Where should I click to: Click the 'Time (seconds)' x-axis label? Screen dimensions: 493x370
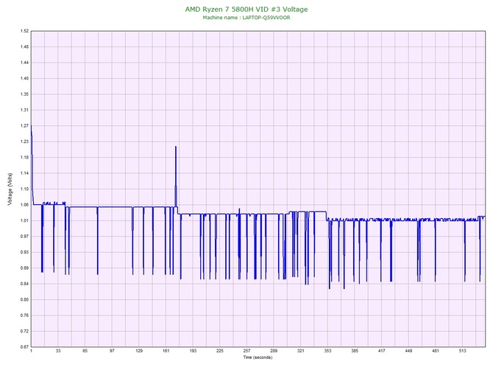[x=258, y=357]
